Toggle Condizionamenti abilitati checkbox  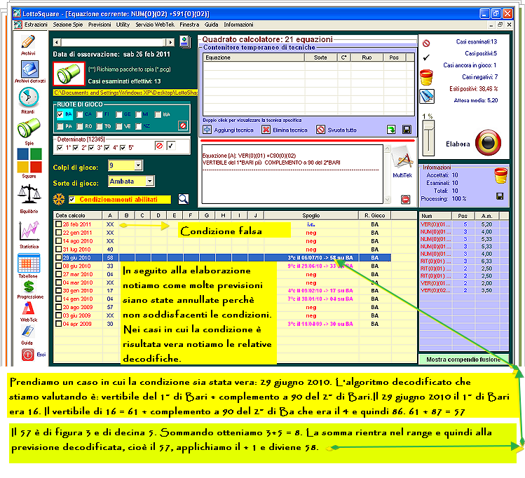(x=71, y=200)
